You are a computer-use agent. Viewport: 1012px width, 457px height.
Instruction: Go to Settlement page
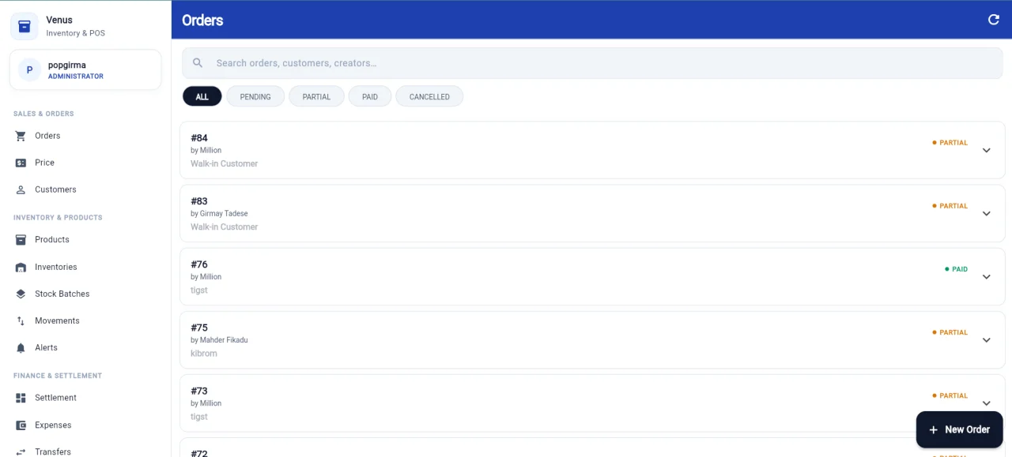(85, 398)
